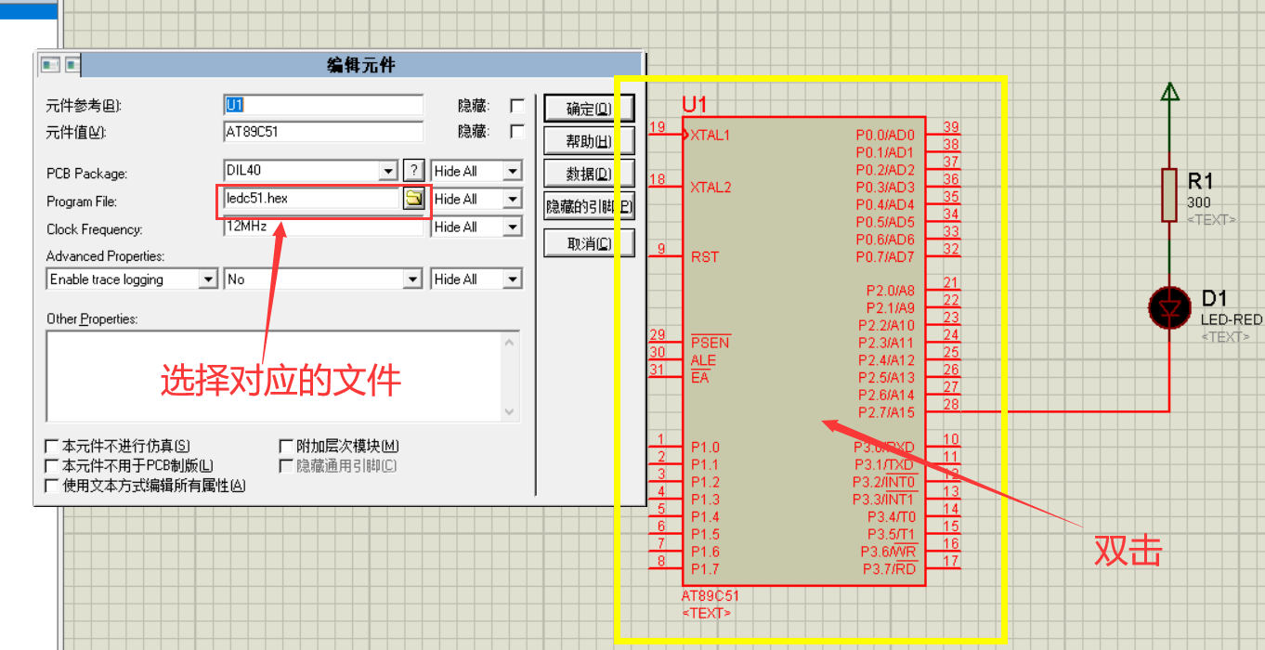
Task: Click the second dialog title bar icon
Action: coord(72,65)
